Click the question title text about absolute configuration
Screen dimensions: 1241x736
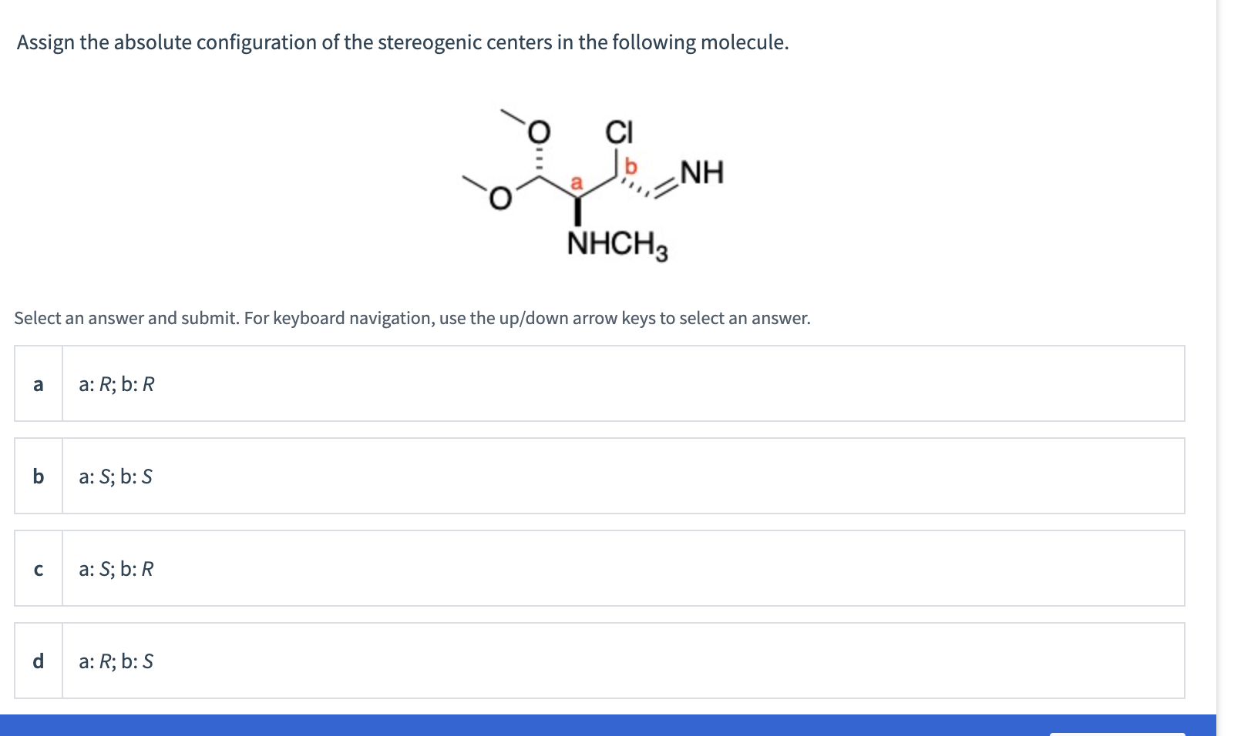click(401, 43)
